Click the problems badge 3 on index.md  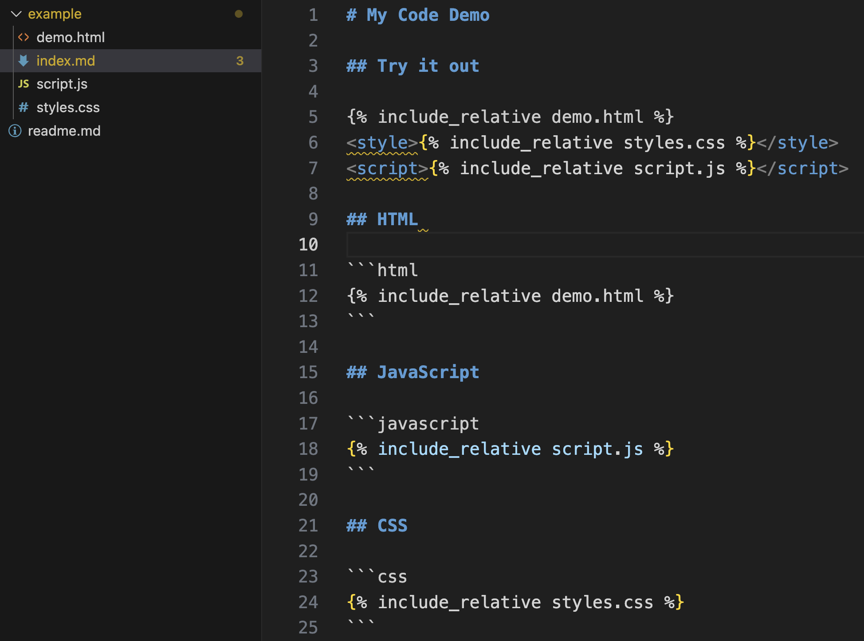coord(240,61)
